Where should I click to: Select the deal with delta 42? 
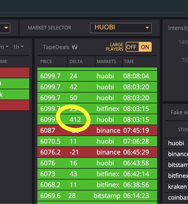pyautogui.click(x=97, y=87)
